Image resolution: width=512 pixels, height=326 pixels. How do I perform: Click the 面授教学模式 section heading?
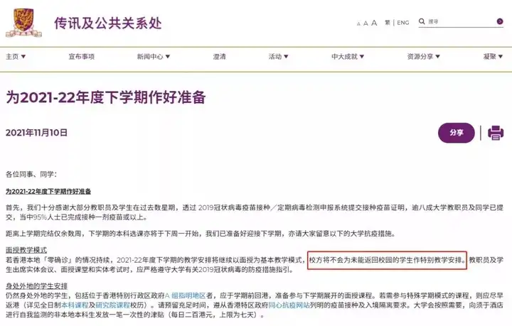[26, 250]
